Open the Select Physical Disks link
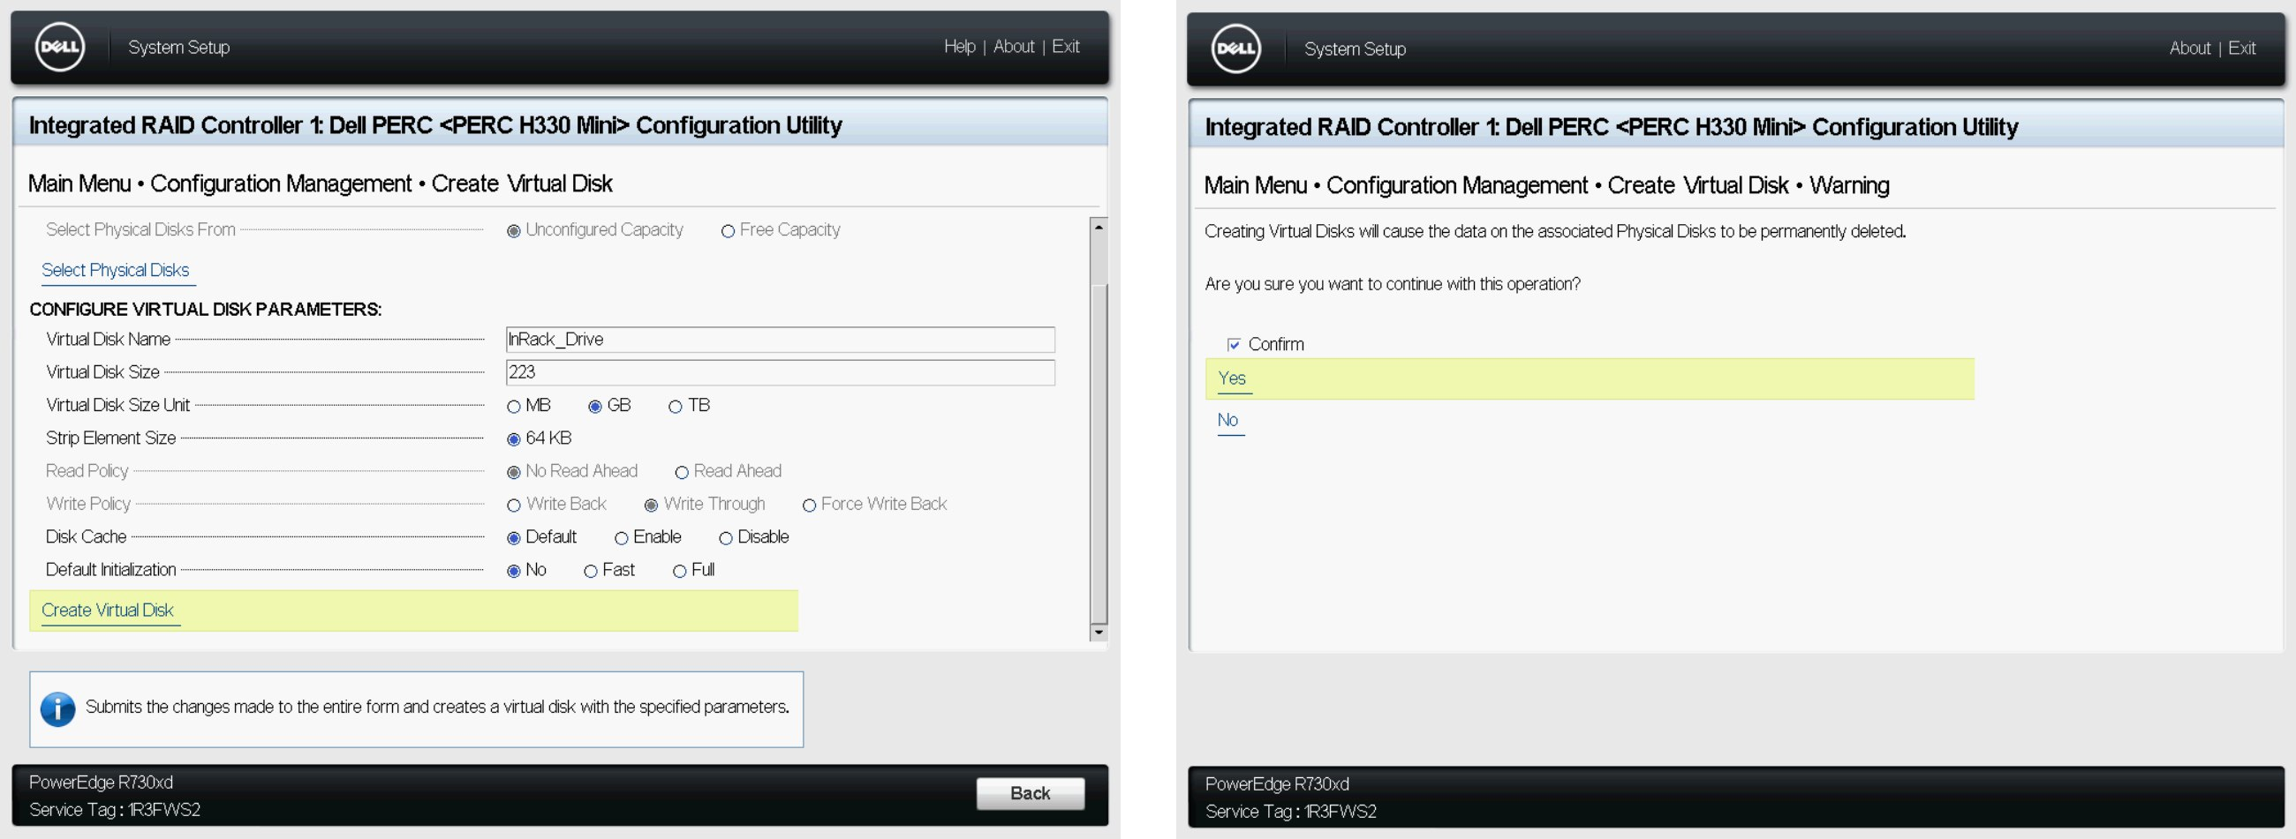2296x839 pixels. (x=115, y=270)
